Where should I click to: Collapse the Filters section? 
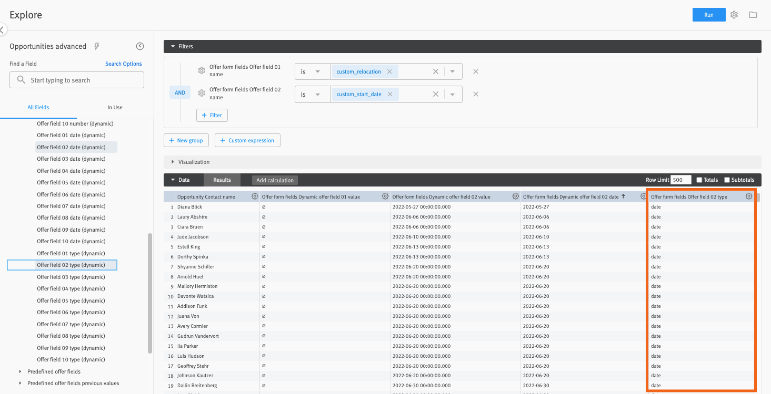pyautogui.click(x=173, y=46)
